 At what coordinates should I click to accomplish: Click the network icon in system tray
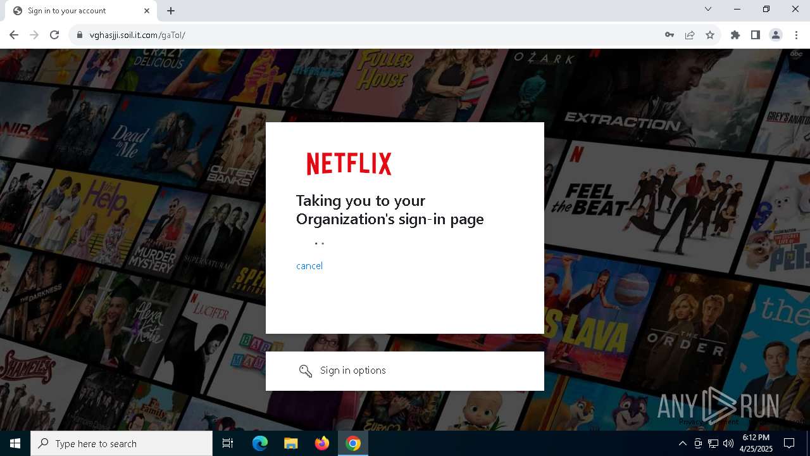click(713, 443)
